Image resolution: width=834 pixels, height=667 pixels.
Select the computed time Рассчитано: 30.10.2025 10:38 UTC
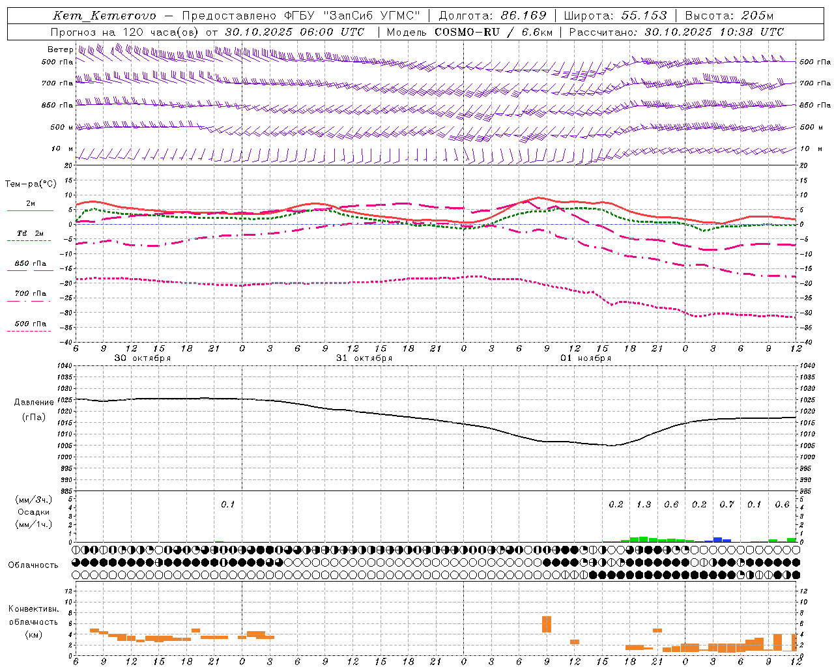[x=676, y=32]
